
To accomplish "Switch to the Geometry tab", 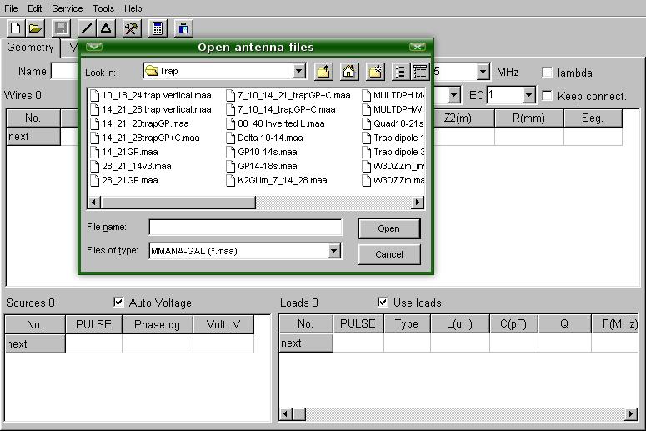I will click(30, 48).
